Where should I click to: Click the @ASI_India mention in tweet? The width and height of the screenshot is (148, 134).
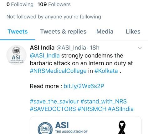pyautogui.click(x=45, y=56)
